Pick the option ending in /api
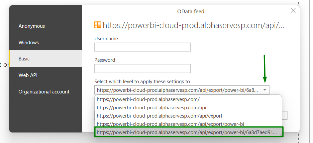The image size is (313, 143). click(x=152, y=108)
